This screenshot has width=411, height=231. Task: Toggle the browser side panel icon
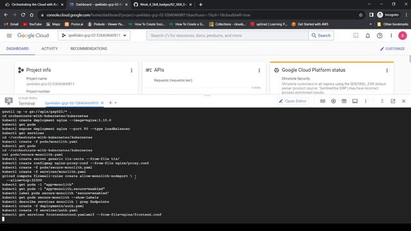(x=371, y=15)
